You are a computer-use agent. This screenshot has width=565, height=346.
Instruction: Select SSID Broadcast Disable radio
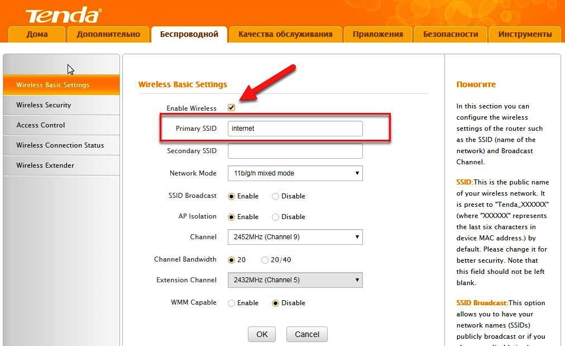[x=275, y=197]
